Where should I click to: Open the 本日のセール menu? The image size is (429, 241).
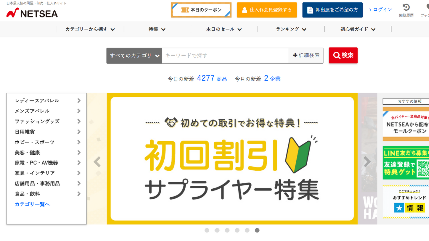[x=224, y=29]
